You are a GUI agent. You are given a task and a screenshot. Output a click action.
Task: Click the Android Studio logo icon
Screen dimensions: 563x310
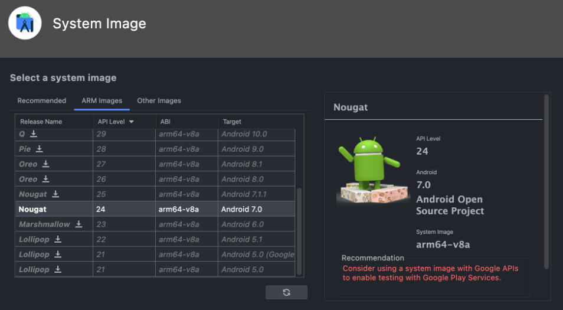click(25, 24)
